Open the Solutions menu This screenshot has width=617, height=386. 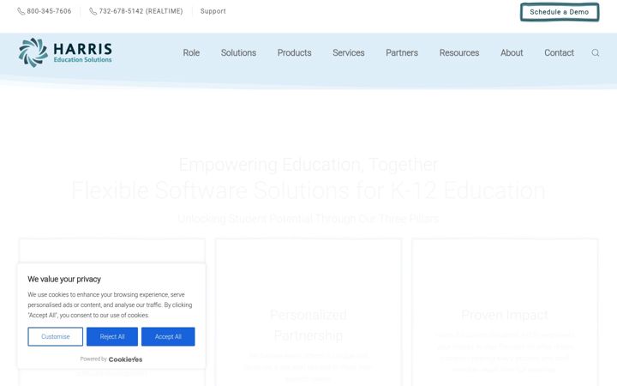point(238,53)
